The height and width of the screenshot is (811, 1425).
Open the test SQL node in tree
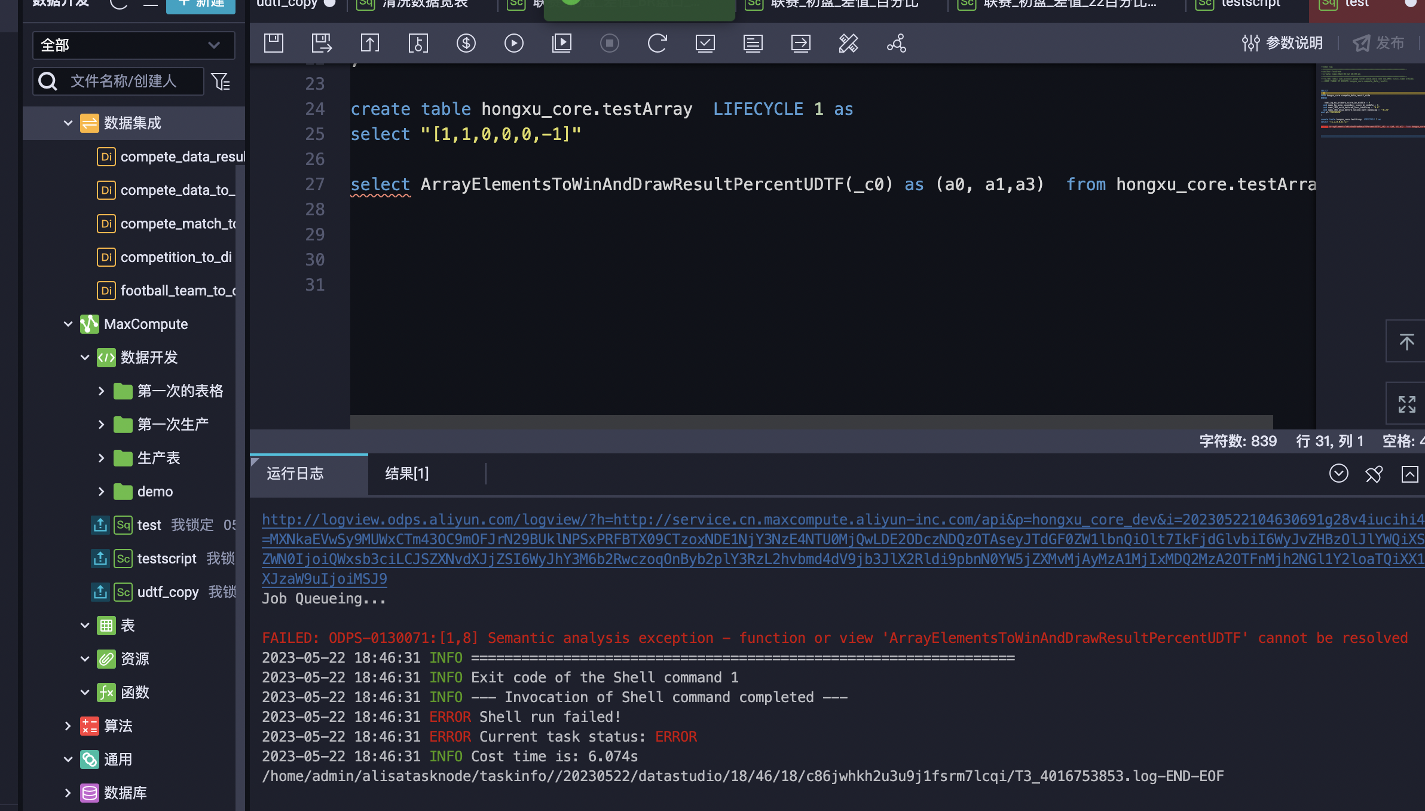click(149, 525)
